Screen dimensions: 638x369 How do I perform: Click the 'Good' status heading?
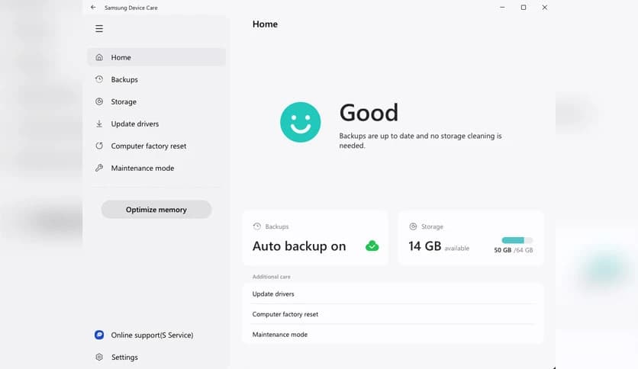[x=369, y=113]
